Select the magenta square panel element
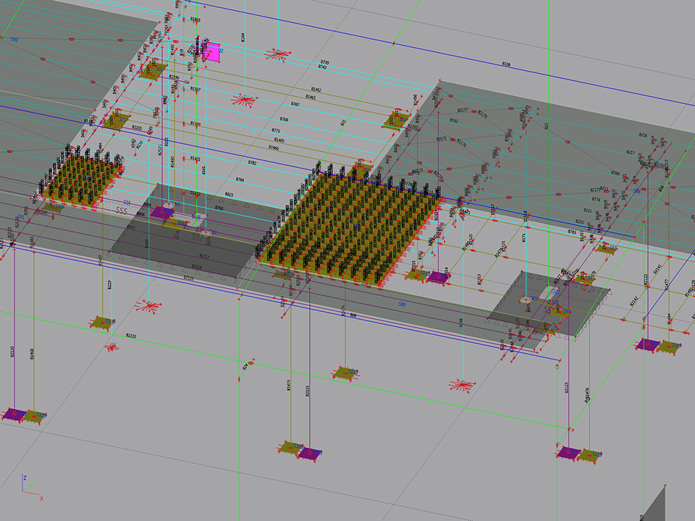 point(212,52)
